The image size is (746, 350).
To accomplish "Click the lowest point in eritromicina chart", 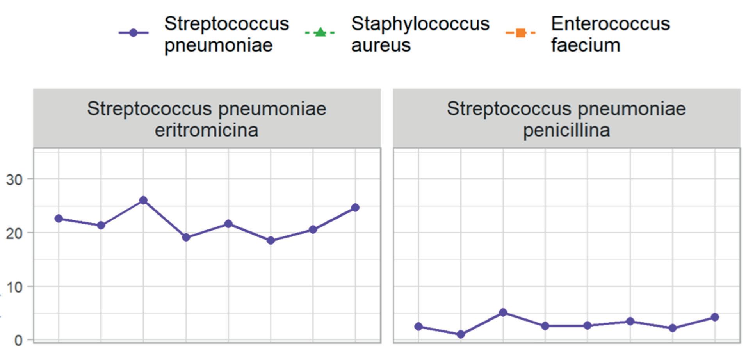I will (x=271, y=241).
